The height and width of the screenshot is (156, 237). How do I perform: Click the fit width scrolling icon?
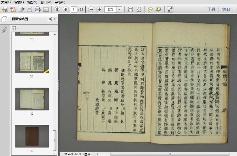pyautogui.click(x=130, y=9)
